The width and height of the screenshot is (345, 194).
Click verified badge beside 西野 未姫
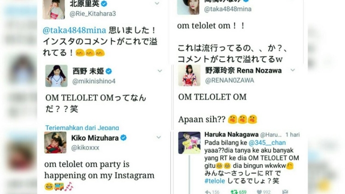[109, 71]
